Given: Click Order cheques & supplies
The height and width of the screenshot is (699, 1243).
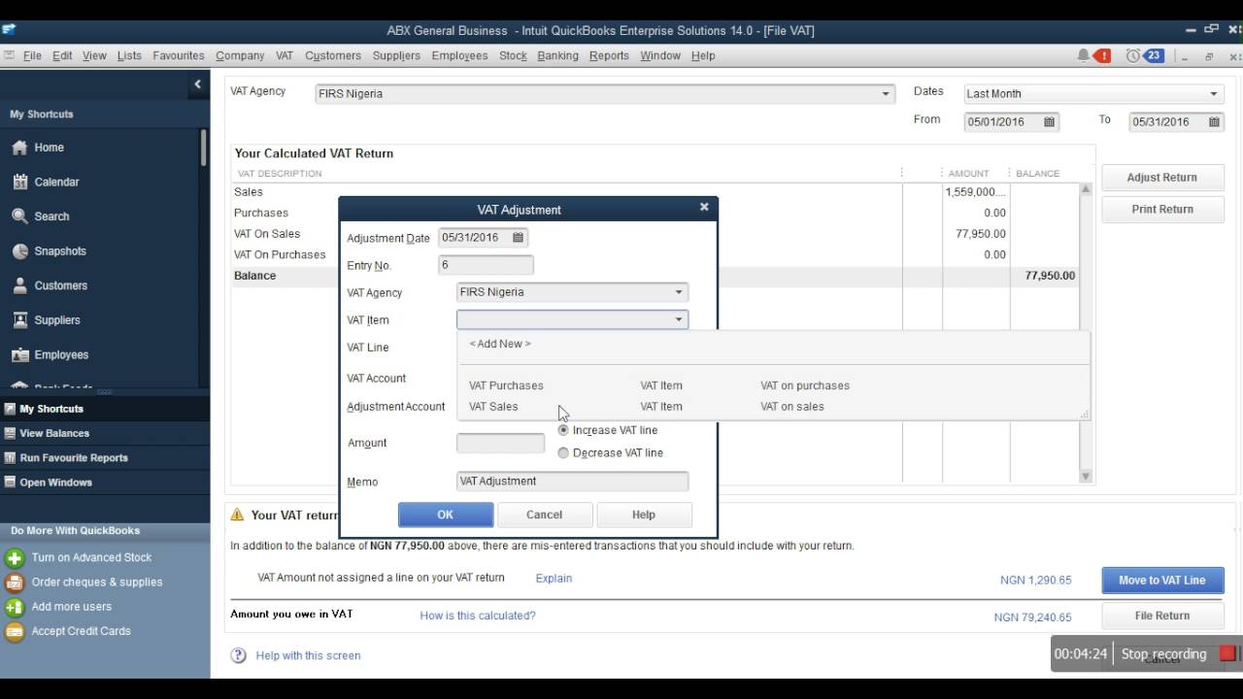Looking at the screenshot, I should tap(96, 582).
